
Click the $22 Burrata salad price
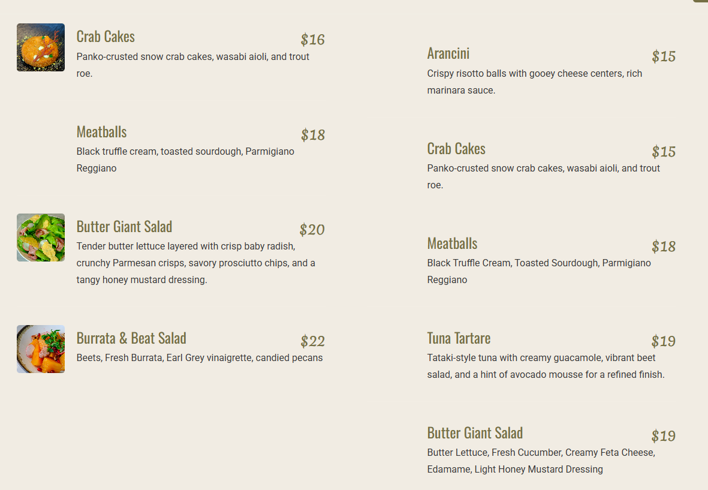point(312,341)
